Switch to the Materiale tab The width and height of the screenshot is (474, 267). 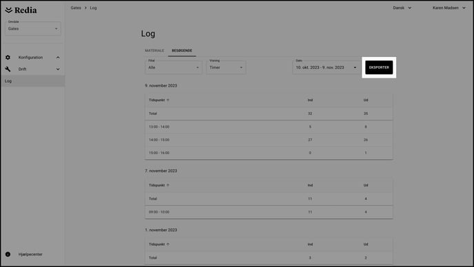154,50
